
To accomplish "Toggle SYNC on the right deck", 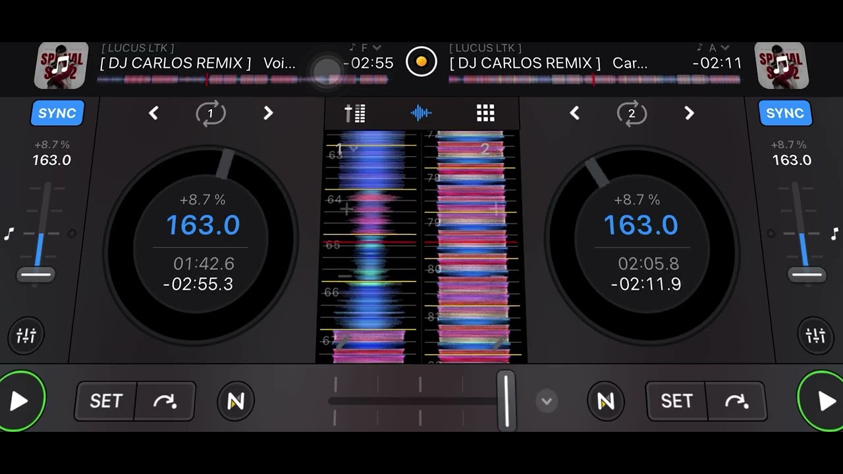I will [785, 113].
